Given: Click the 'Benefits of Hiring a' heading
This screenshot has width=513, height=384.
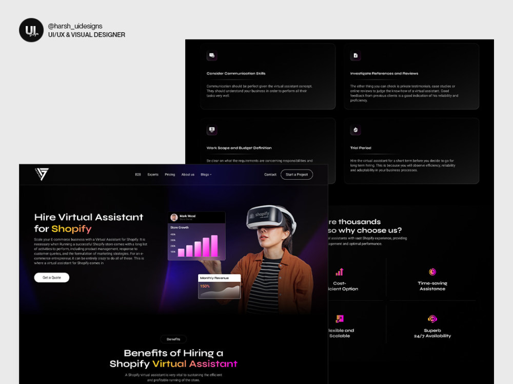Looking at the screenshot, I should point(173,353).
